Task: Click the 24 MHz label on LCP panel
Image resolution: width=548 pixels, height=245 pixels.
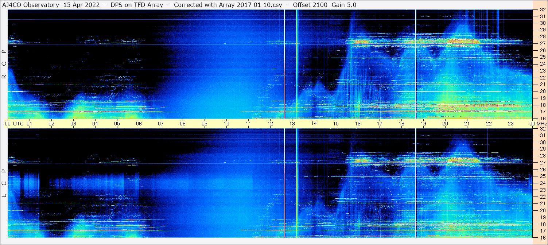Action: [542, 183]
